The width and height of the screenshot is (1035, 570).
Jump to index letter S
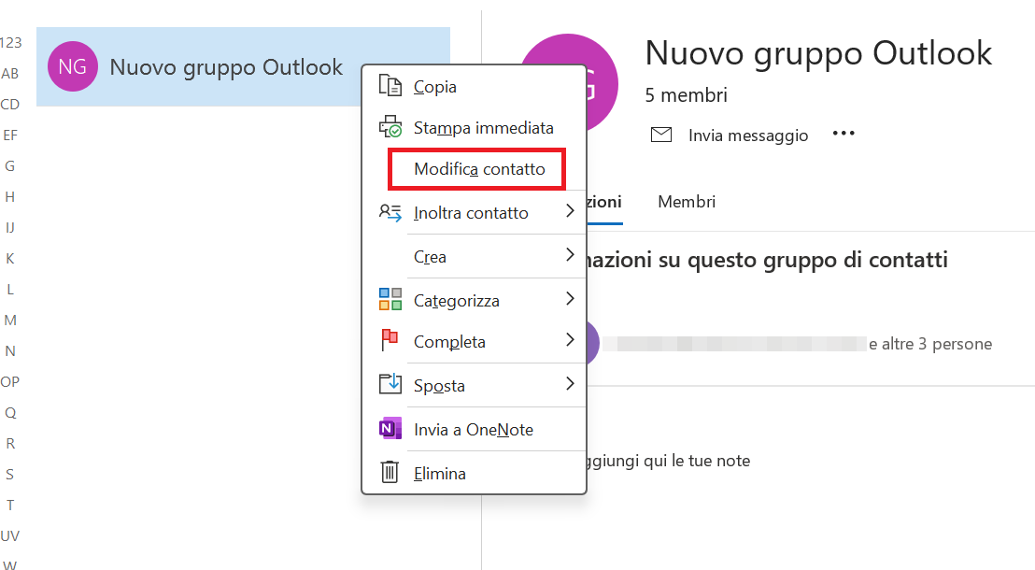pyautogui.click(x=10, y=474)
